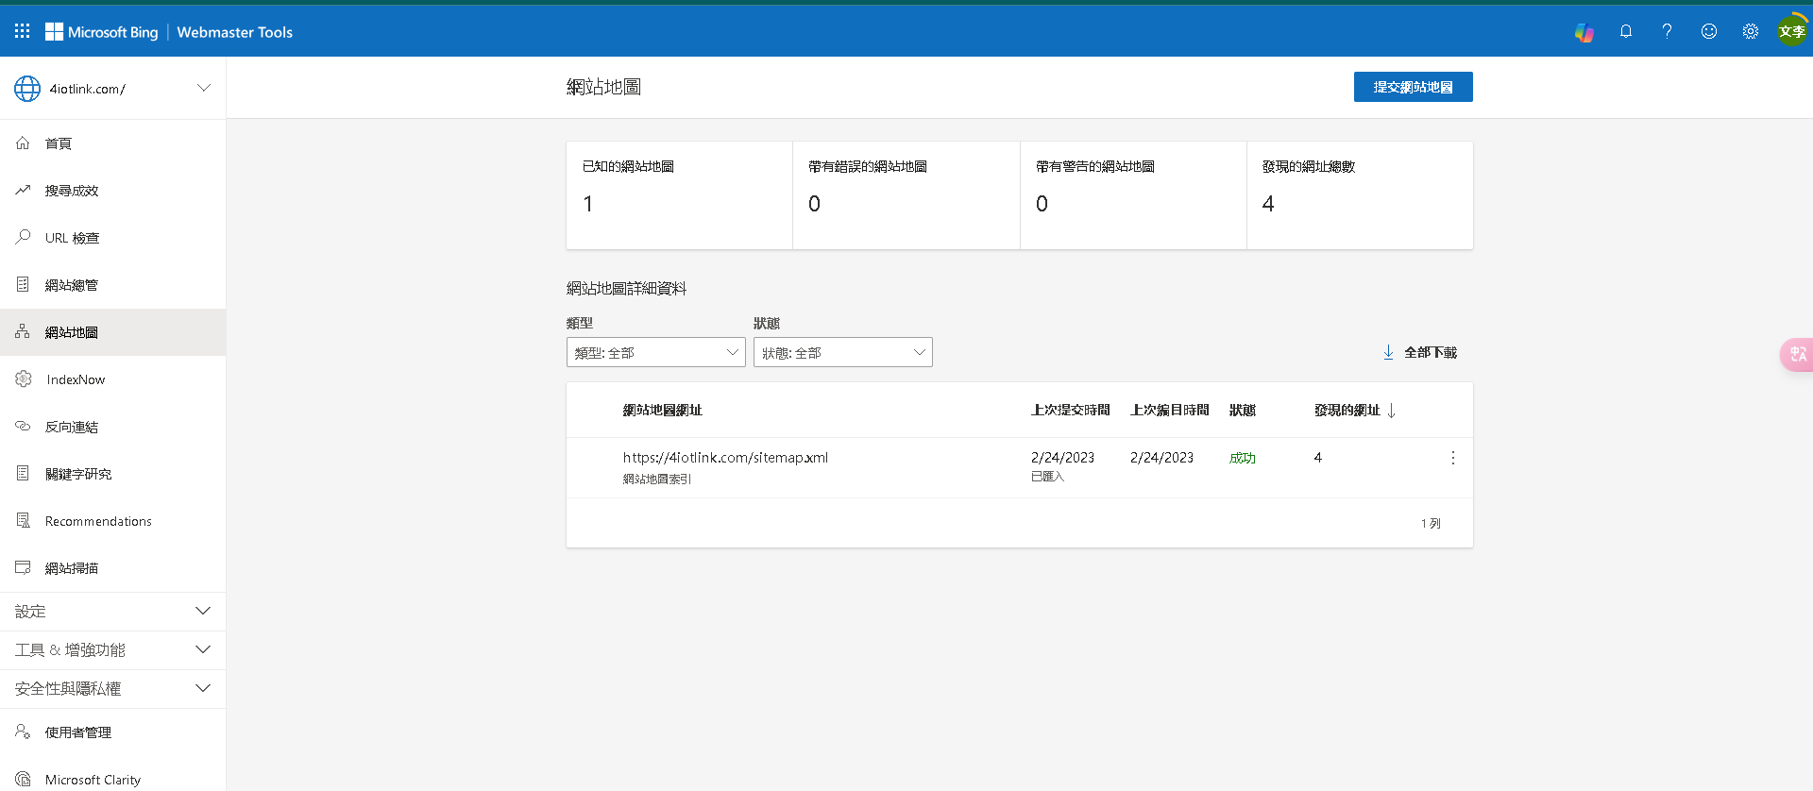
Task: Open the 類型 filter dropdown
Action: pyautogui.click(x=655, y=352)
